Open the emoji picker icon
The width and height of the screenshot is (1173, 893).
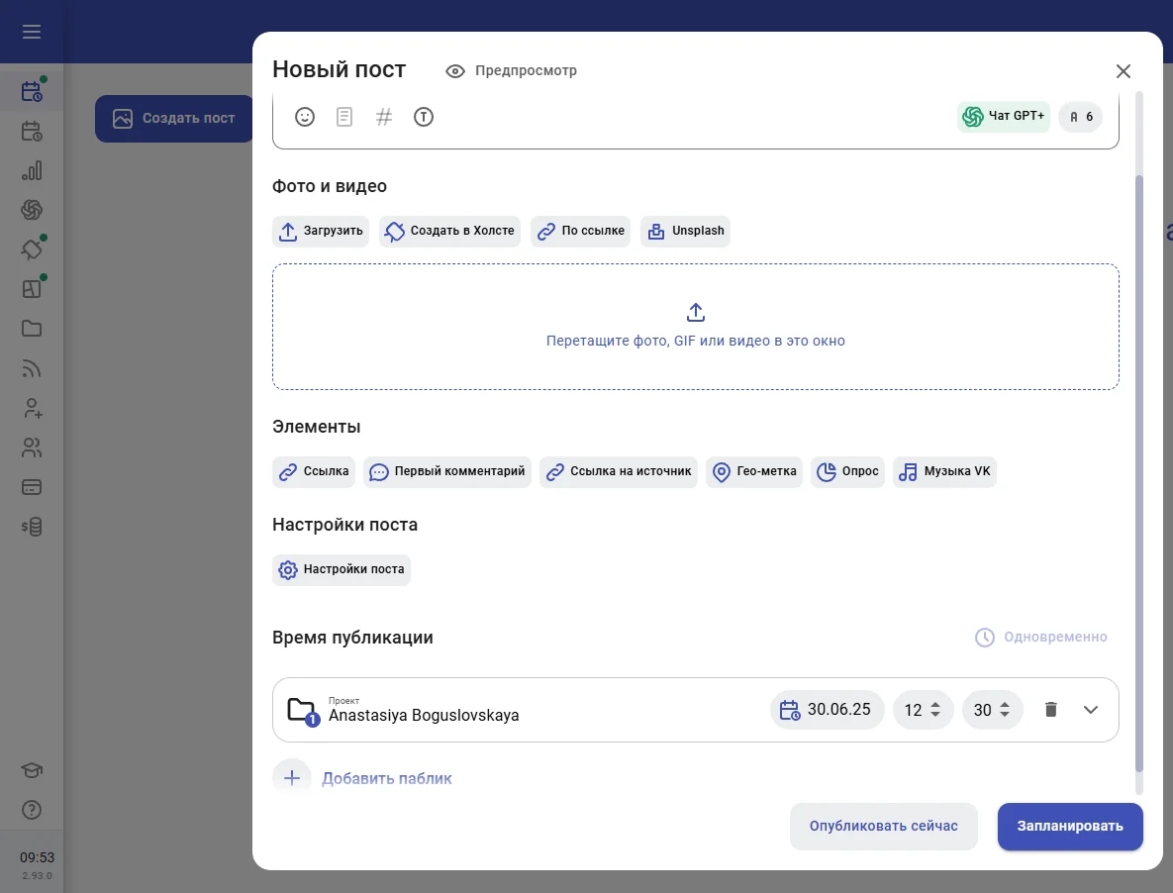[305, 117]
